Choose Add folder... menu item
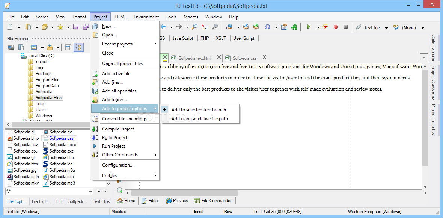This screenshot has height=218, width=443. 114,100
